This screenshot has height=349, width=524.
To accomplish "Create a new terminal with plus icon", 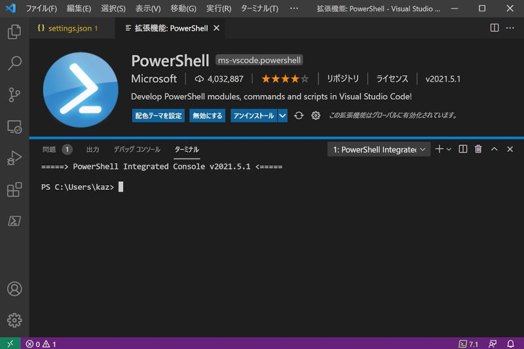I will click(440, 149).
